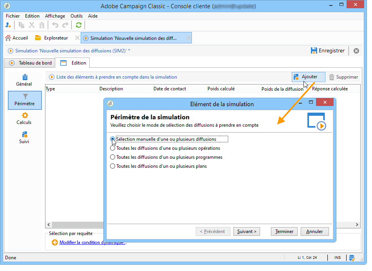Screen dimensions: 372x271
Task: Click the list's right scroll arrow
Action: coord(357,224)
